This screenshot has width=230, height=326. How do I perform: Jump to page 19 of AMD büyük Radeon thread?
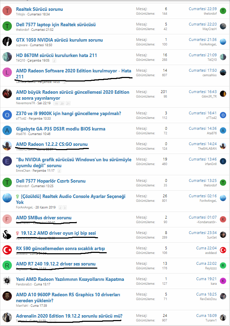56,103
